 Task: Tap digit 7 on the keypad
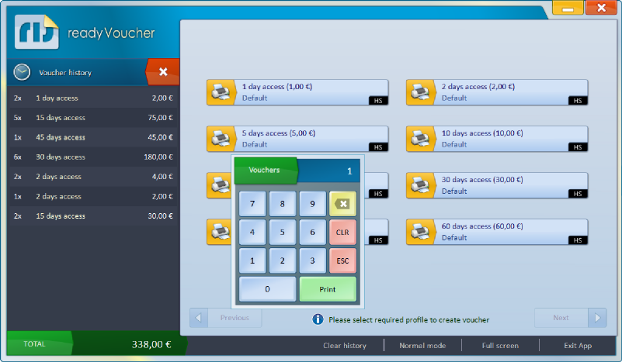coord(252,205)
